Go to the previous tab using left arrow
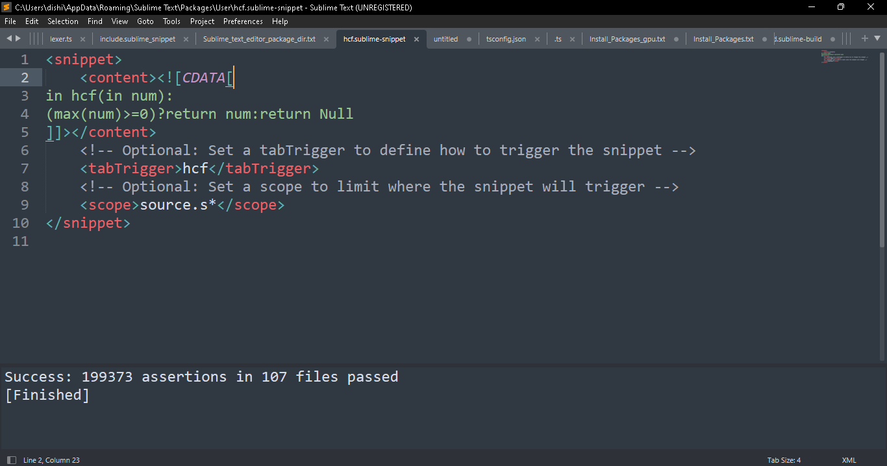This screenshot has height=466, width=887. tap(9, 38)
